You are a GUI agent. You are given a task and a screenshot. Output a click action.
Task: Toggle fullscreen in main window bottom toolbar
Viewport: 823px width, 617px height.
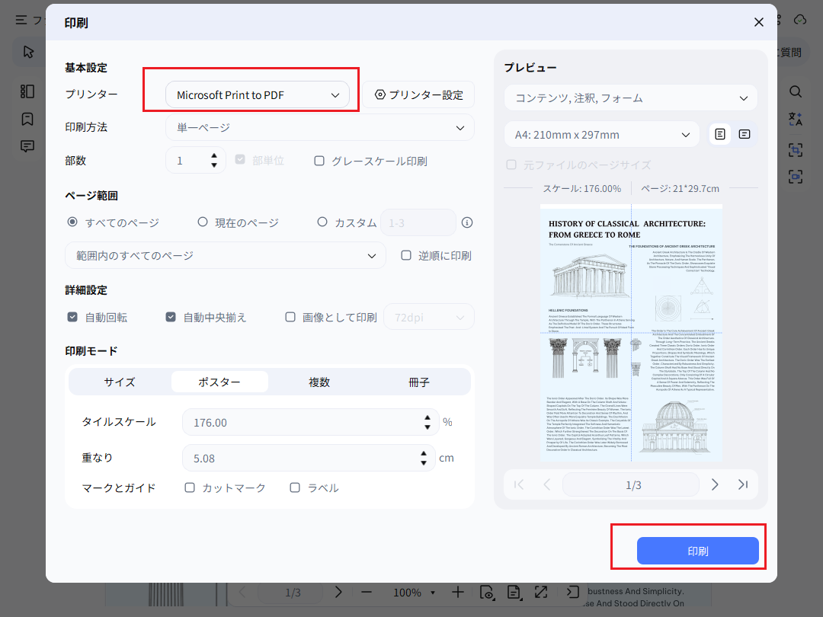pos(540,593)
